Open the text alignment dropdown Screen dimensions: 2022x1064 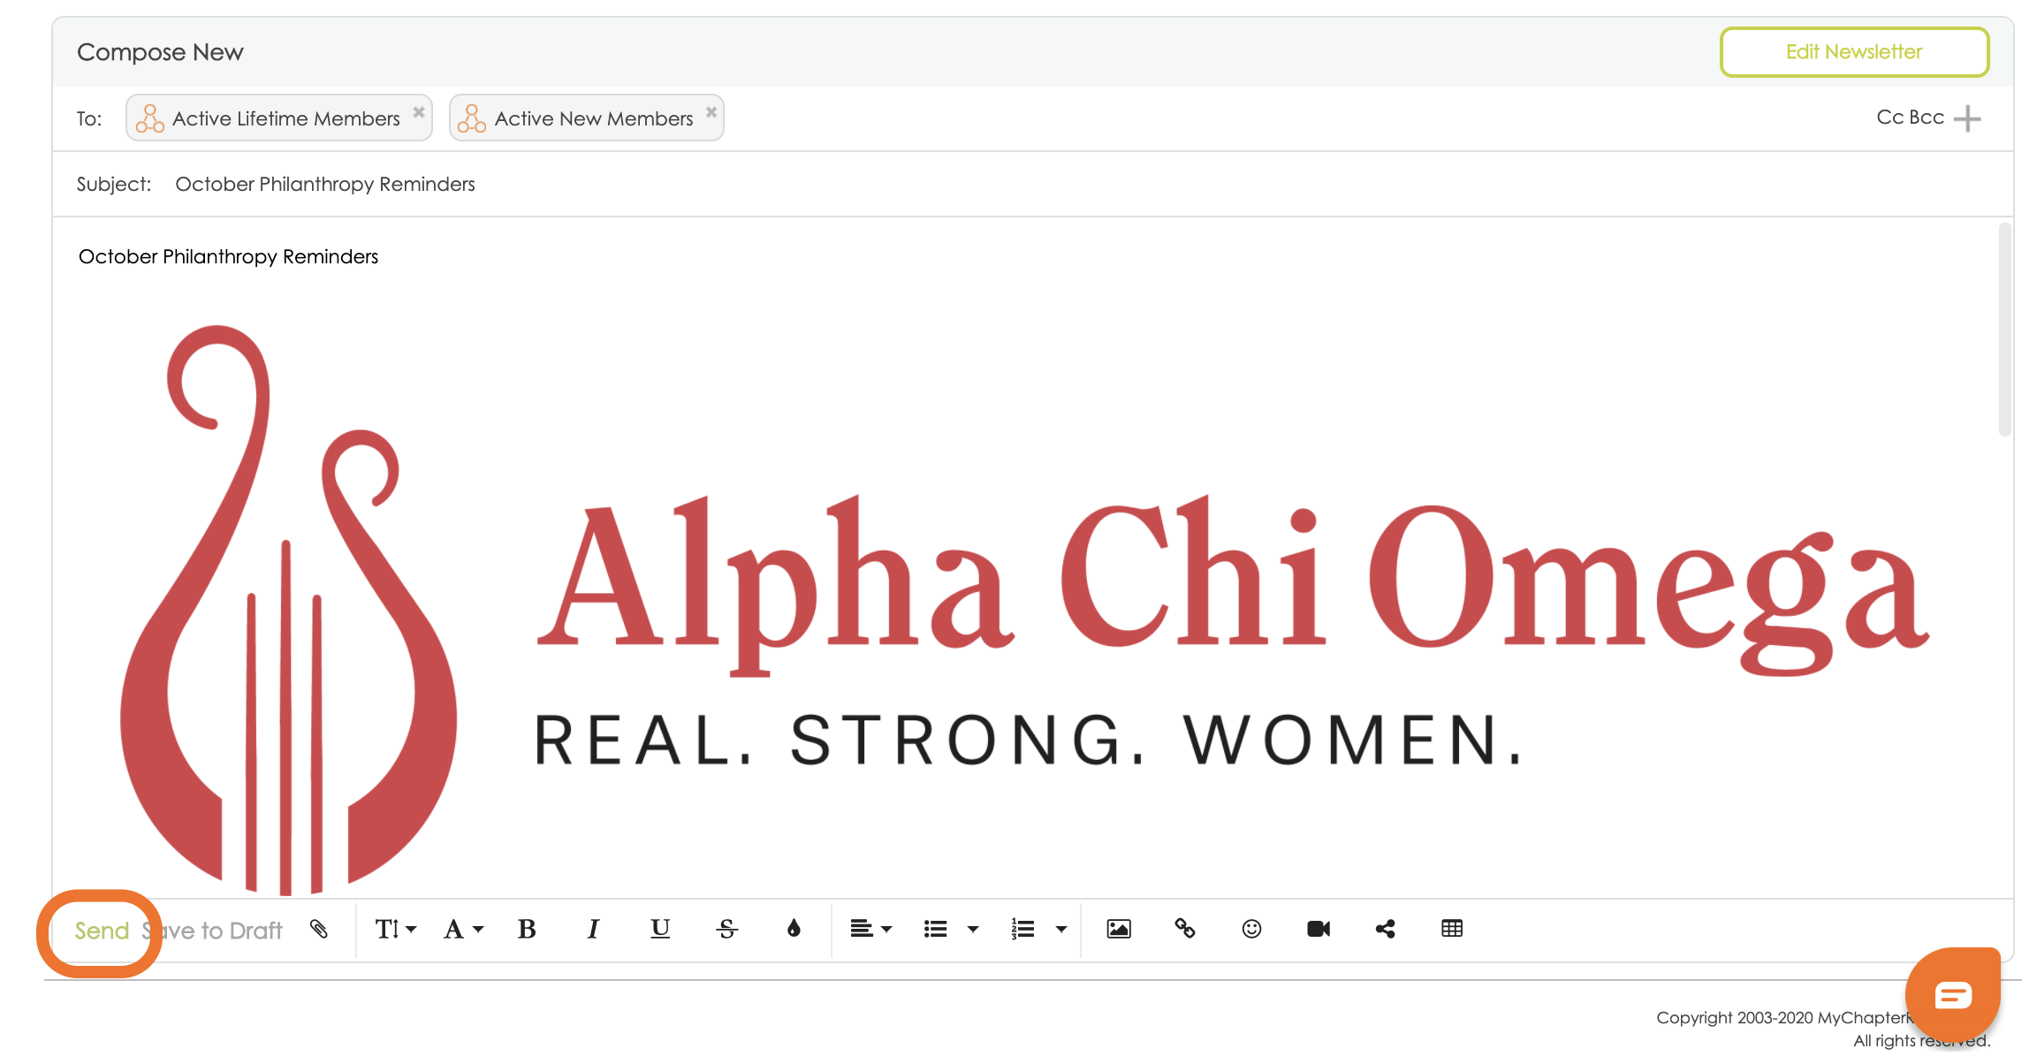point(870,929)
